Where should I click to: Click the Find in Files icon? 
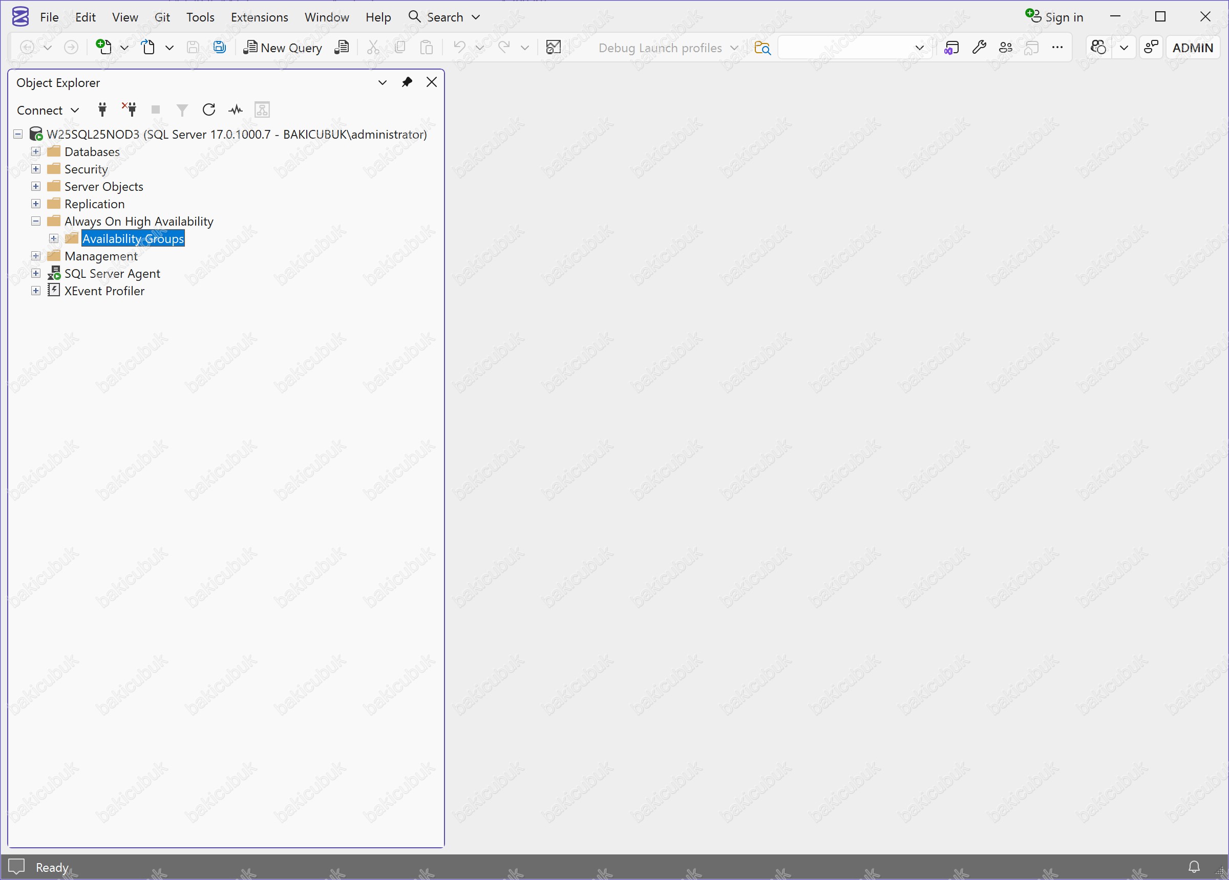[762, 48]
